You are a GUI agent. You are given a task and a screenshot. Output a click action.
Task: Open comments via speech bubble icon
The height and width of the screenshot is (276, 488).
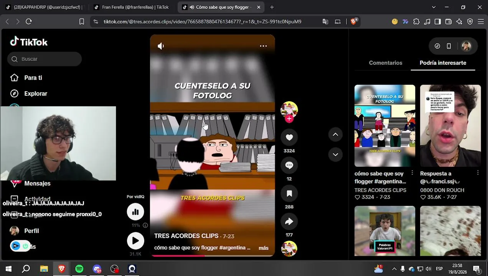(x=289, y=165)
